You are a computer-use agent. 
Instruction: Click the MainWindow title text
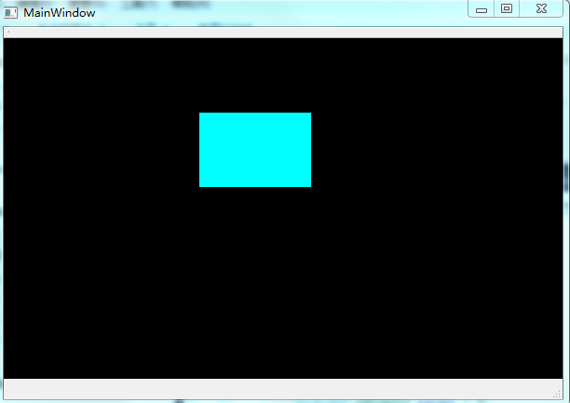60,13
